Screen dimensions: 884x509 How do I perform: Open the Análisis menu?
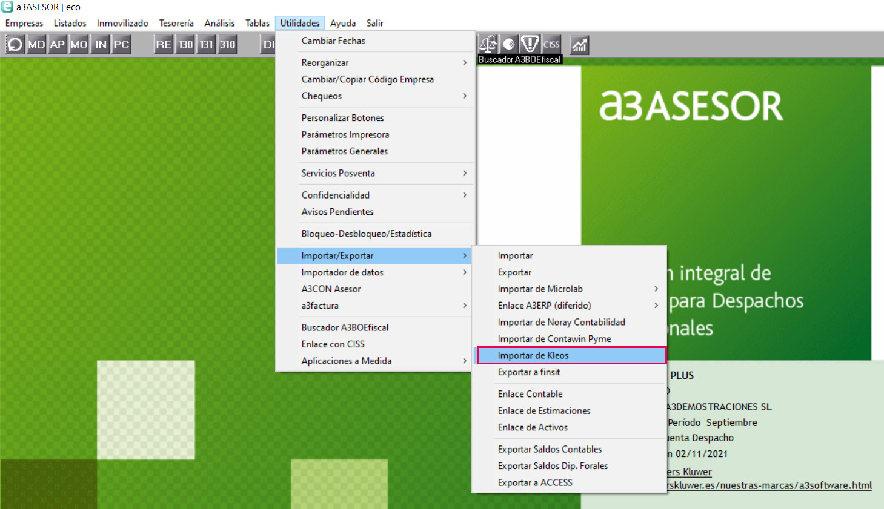pos(219,23)
